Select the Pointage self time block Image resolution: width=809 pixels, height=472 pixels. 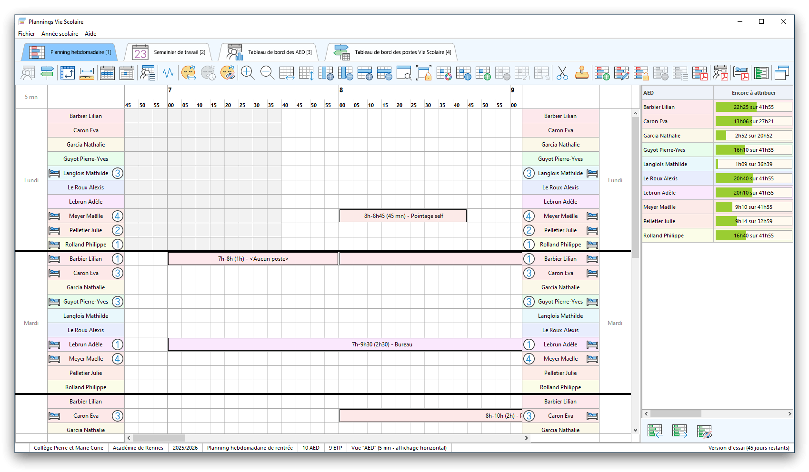point(403,216)
